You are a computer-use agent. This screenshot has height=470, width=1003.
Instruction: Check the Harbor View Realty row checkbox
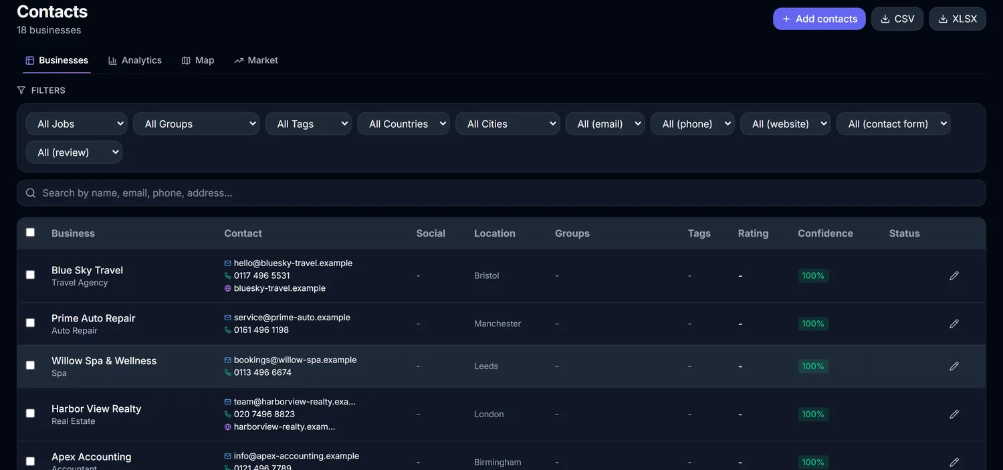tap(30, 414)
